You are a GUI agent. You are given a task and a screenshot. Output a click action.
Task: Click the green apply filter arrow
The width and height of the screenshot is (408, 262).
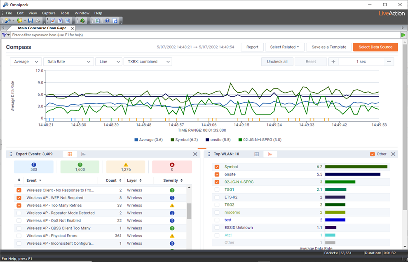pos(403,35)
